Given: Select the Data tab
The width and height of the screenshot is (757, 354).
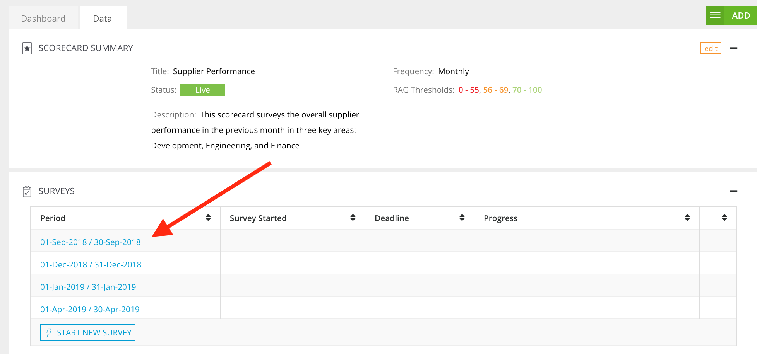Looking at the screenshot, I should [x=103, y=19].
